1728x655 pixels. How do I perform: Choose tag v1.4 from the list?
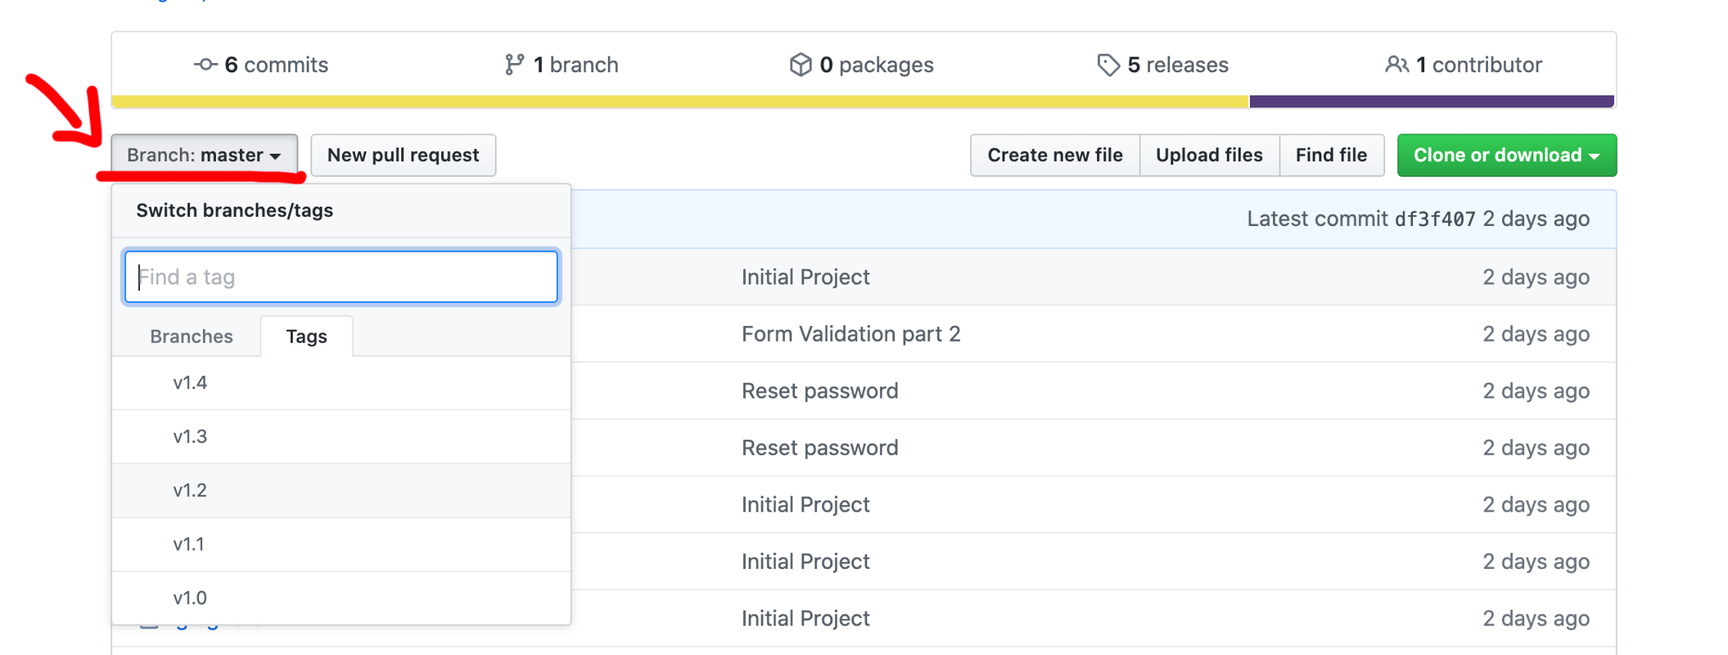point(190,383)
